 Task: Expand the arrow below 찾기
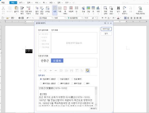[x=118, y=14]
